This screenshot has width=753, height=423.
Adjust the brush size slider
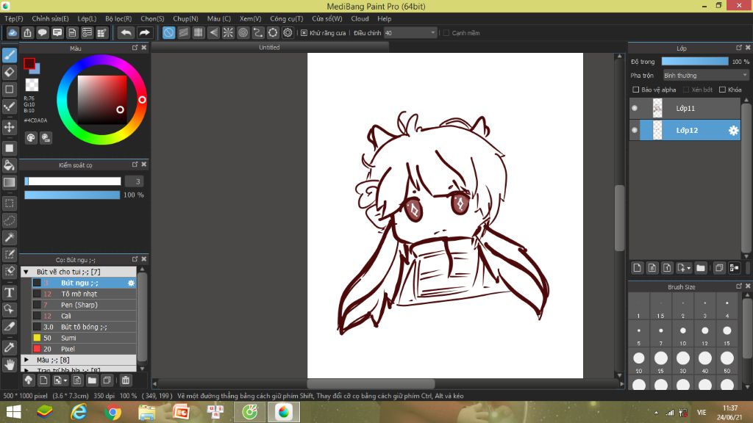pos(73,181)
